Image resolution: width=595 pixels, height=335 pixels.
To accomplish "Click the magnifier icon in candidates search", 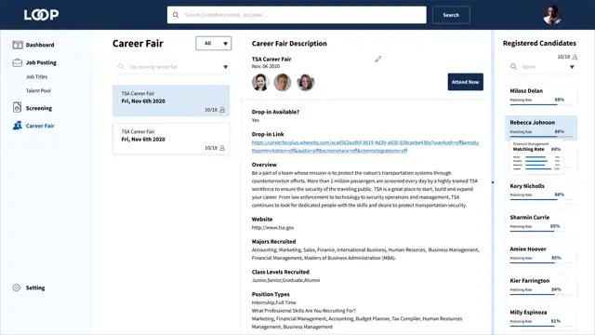I will tap(513, 66).
